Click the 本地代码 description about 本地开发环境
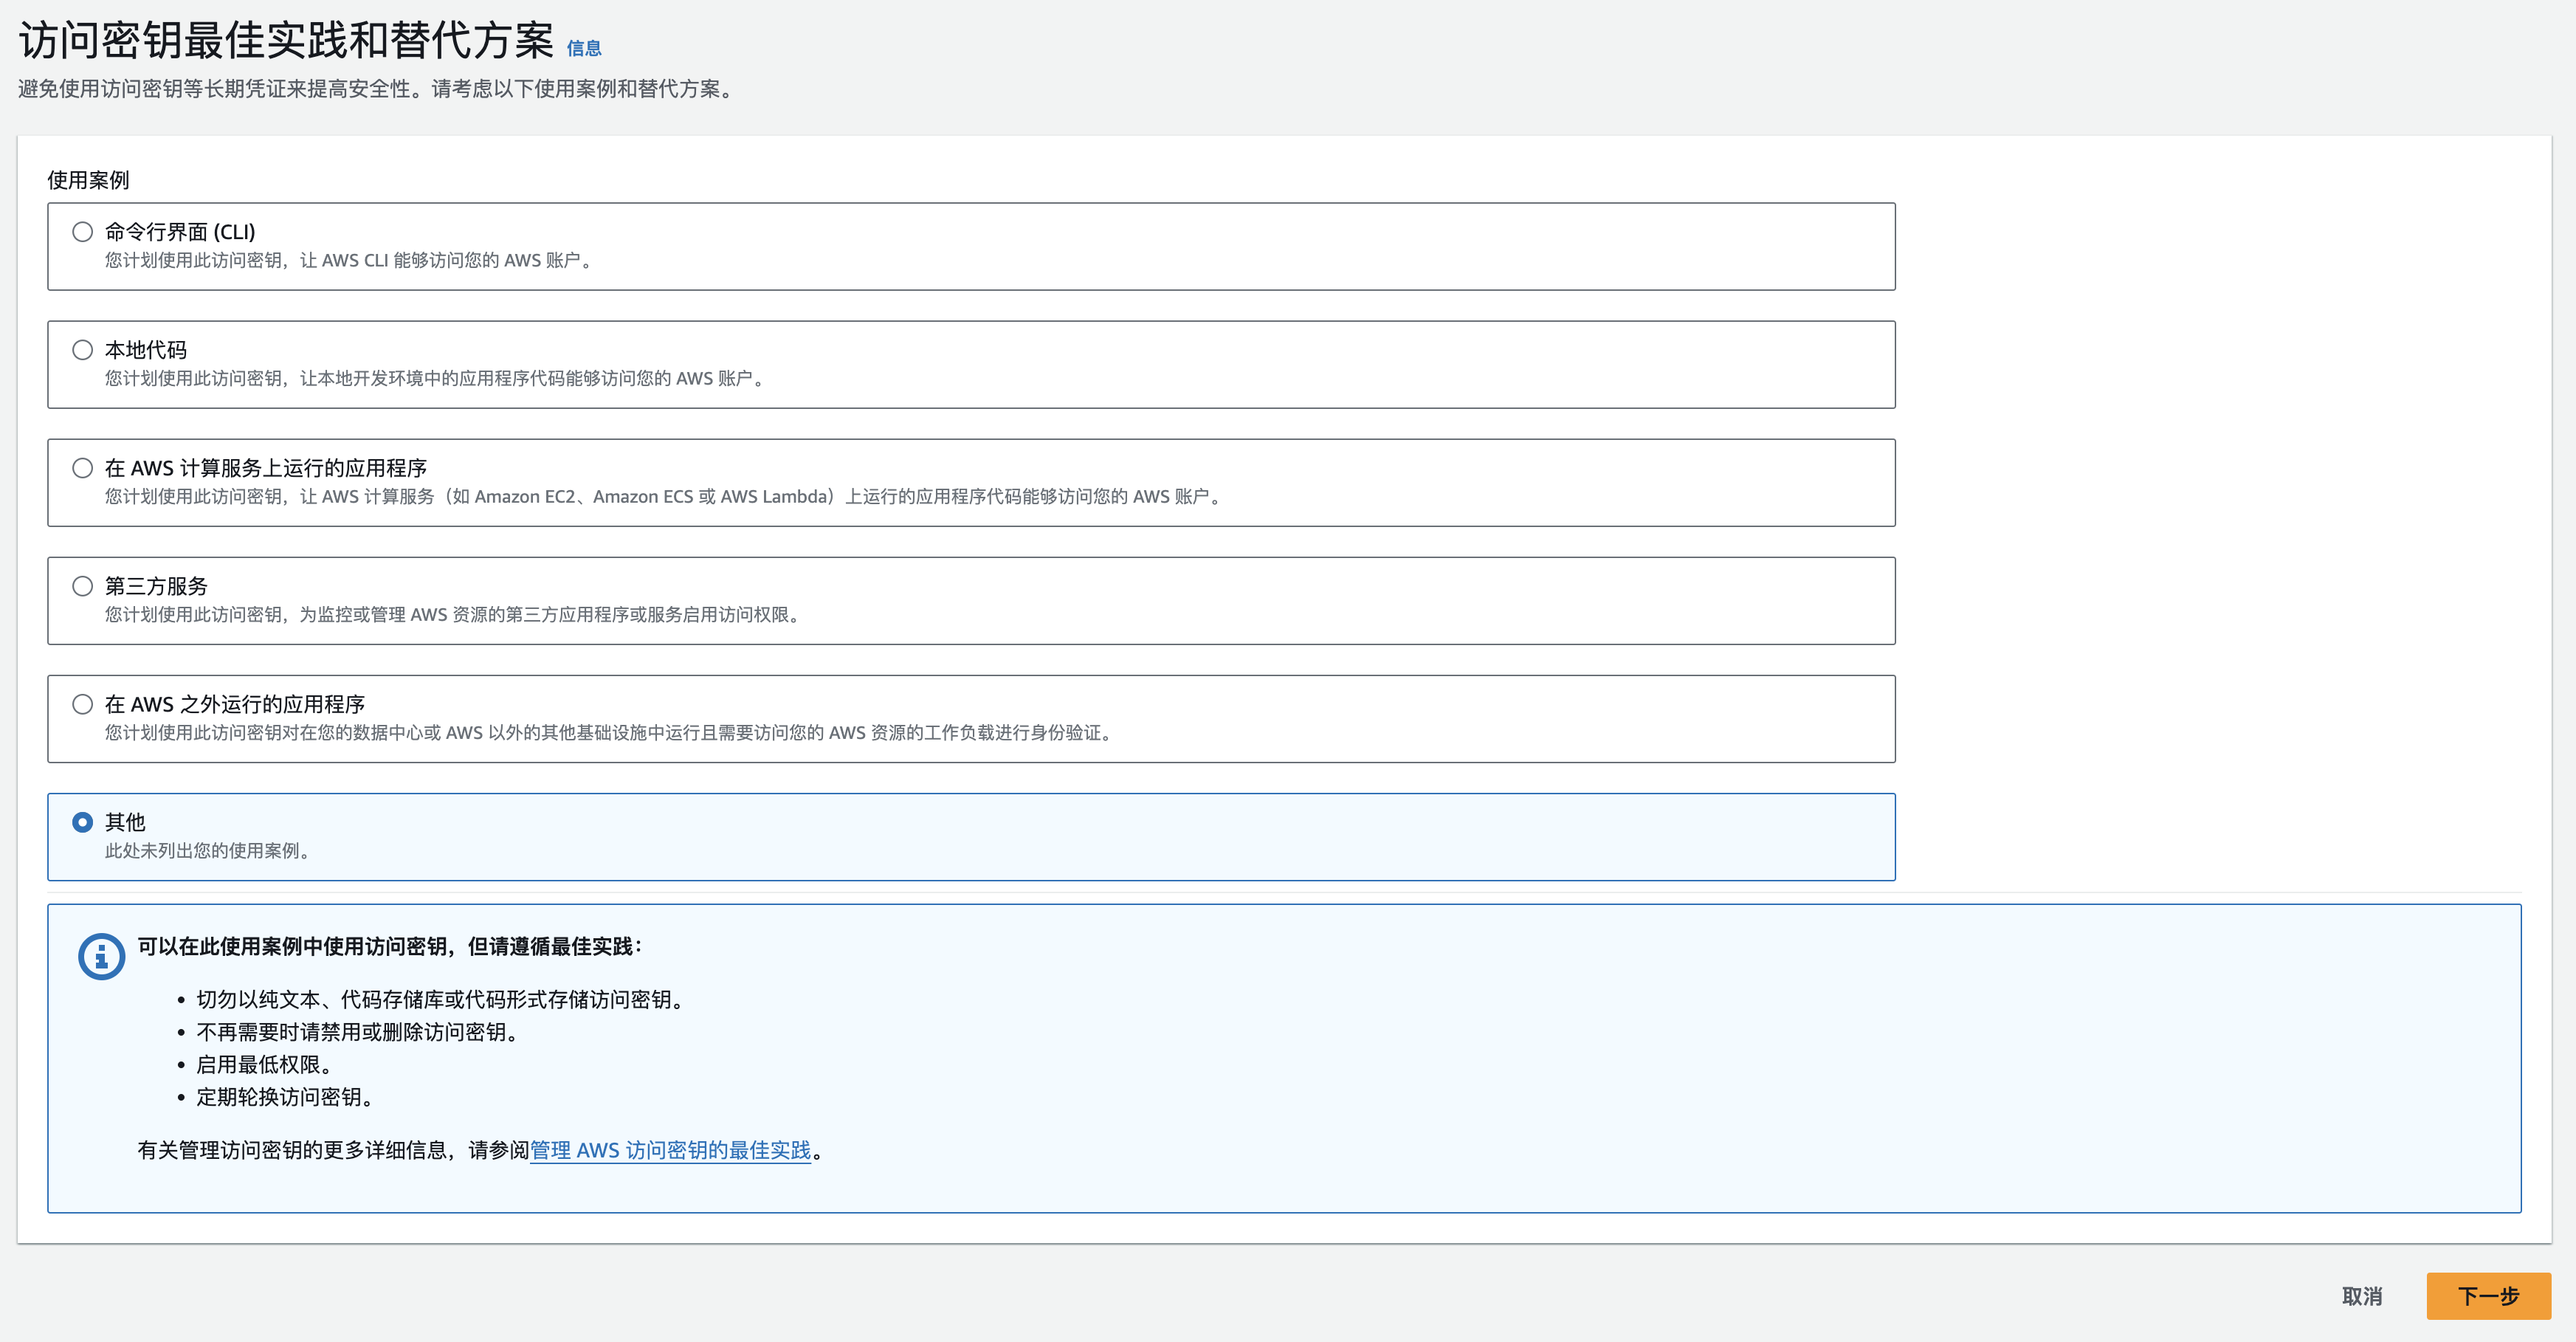 [437, 378]
